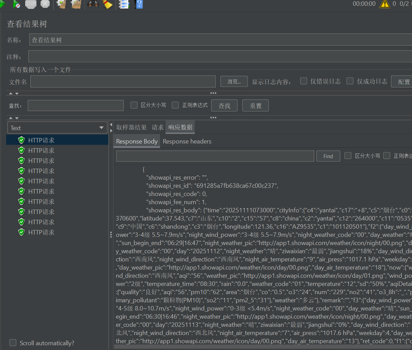Click the 配置 configure button
This screenshot has width=412, height=350.
402,81
